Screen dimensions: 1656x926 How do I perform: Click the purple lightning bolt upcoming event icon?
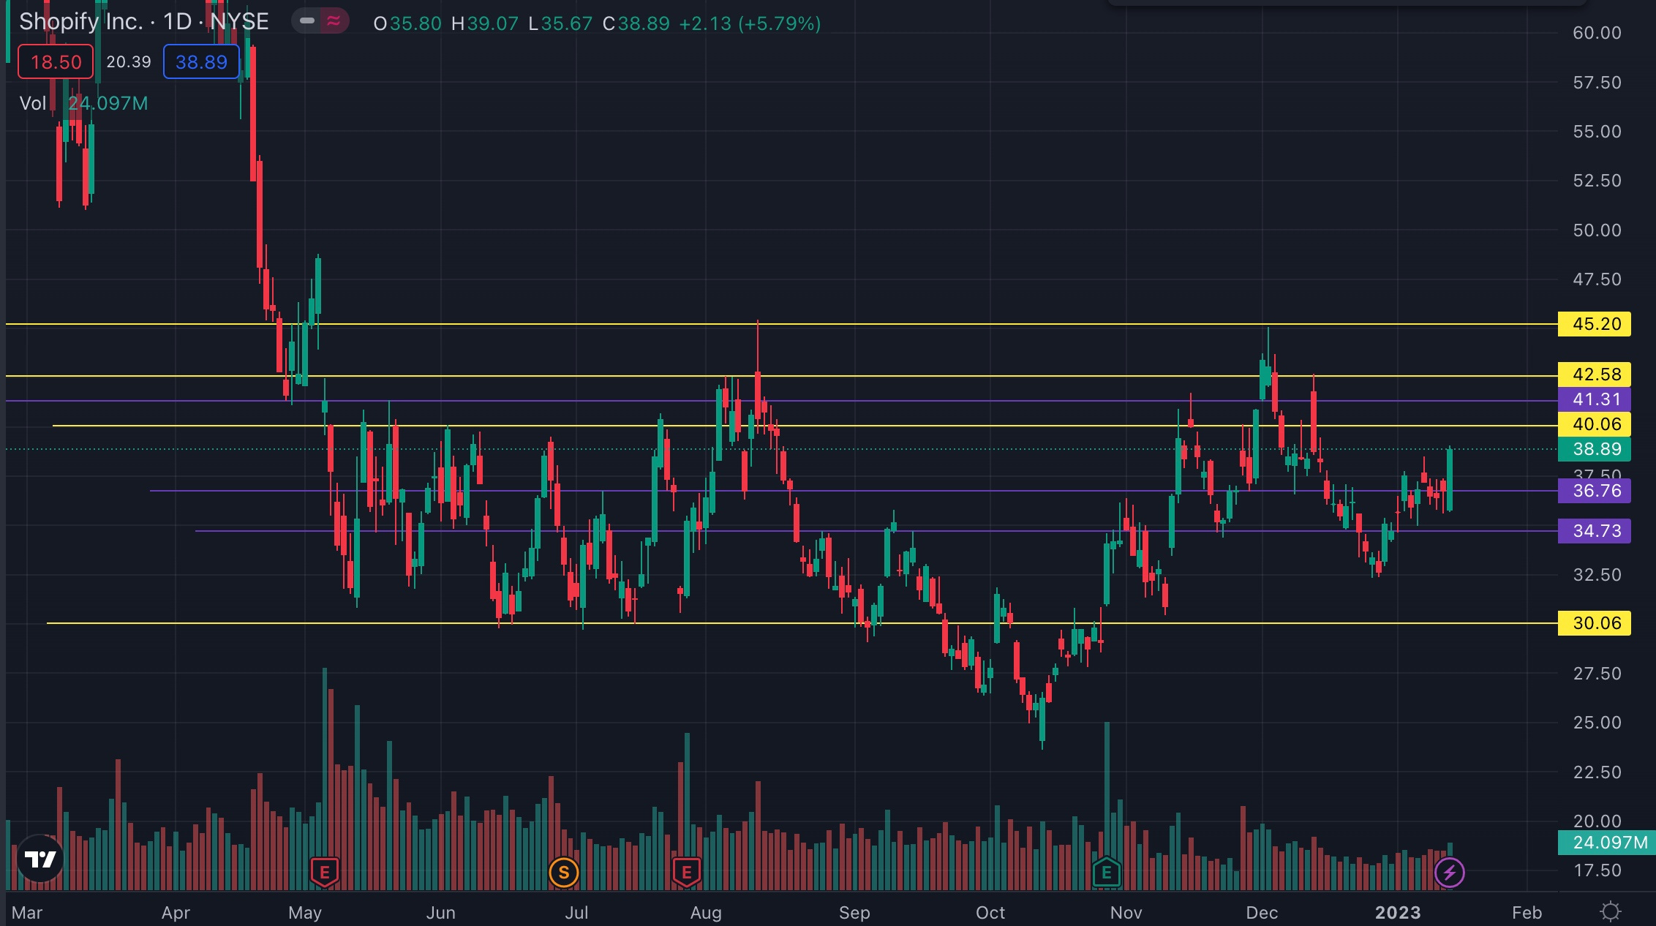click(x=1449, y=872)
